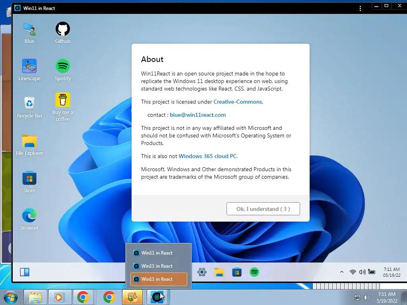Open the Win11 tray clock showing 05/19/22
Screen dimensions: 407x305
391,272
